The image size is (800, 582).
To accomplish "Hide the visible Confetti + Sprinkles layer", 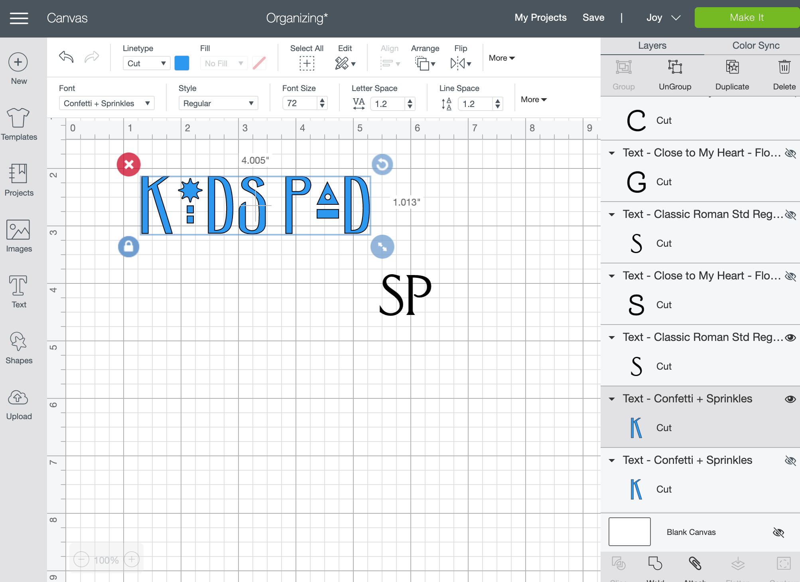I will [x=790, y=399].
